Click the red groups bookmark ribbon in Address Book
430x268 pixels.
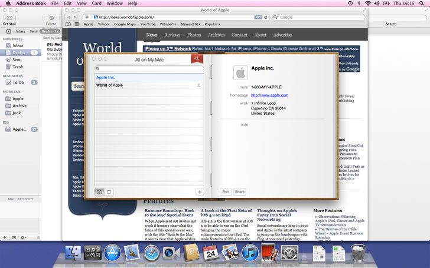click(197, 58)
